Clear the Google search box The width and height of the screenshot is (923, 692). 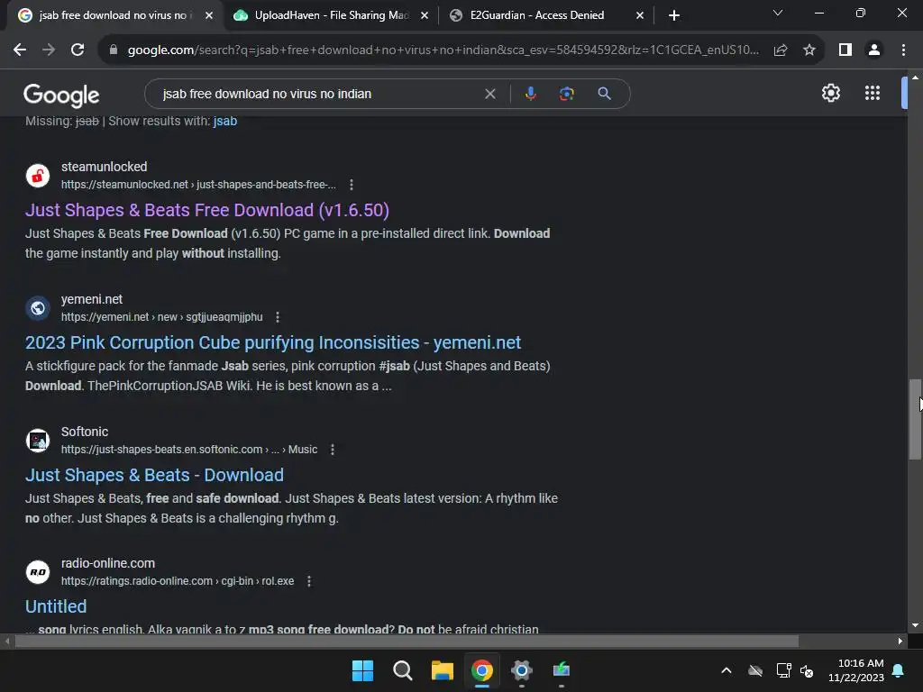click(x=489, y=94)
